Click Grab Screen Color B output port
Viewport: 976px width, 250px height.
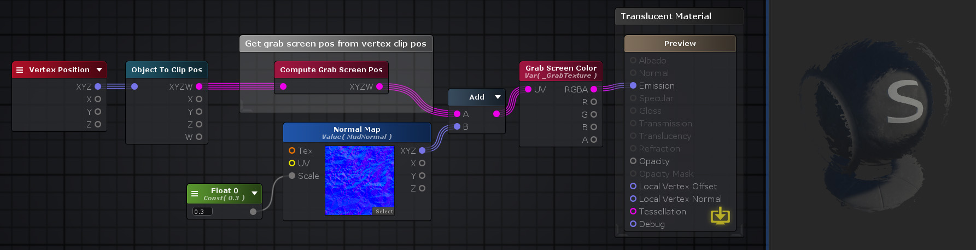pyautogui.click(x=594, y=127)
